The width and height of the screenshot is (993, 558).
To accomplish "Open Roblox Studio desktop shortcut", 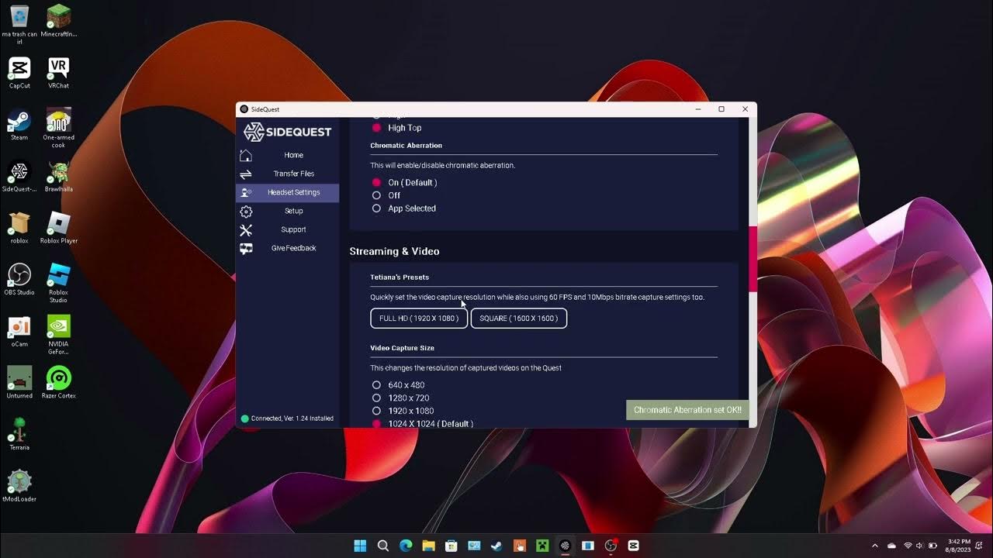I will [x=59, y=283].
